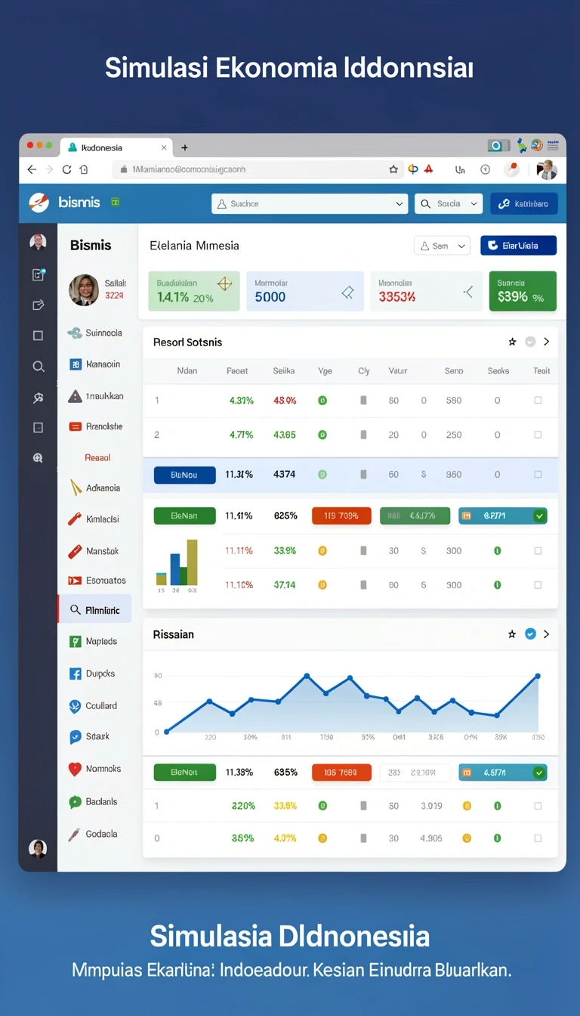The image size is (580, 1016).
Task: Open the Sem dropdown near Elelania Mimesia
Action: coord(442,246)
